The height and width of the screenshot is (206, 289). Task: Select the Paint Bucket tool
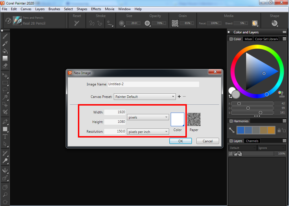(5, 51)
